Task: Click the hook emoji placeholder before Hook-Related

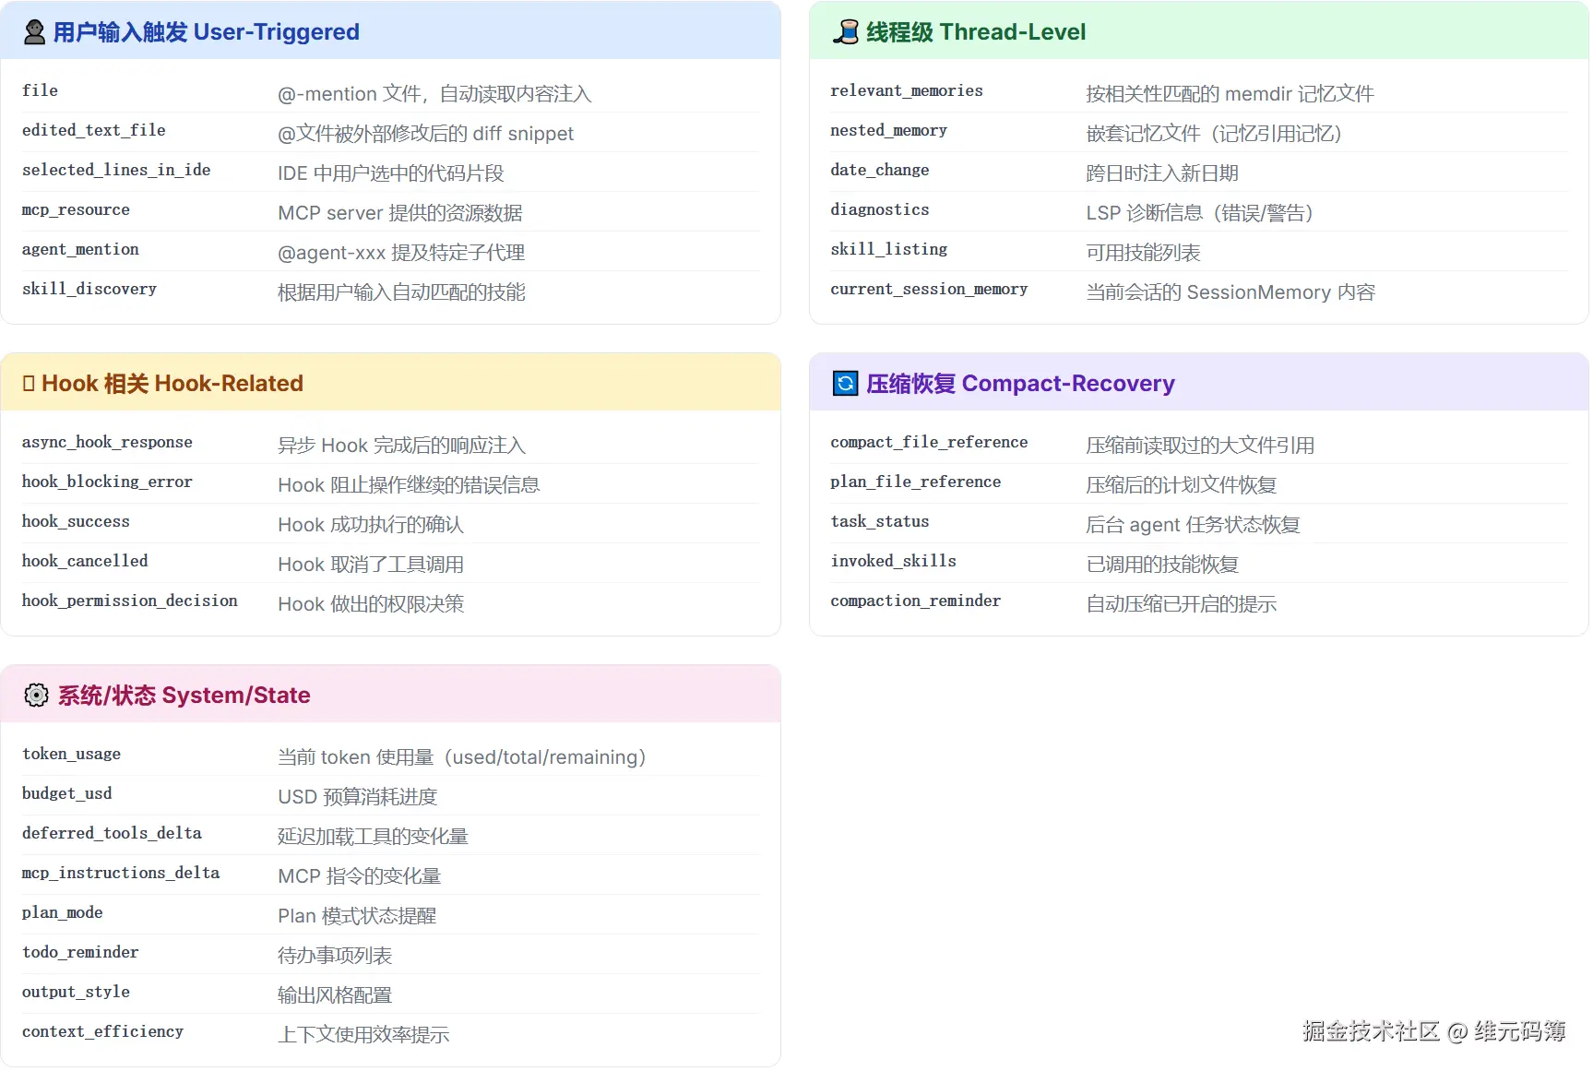Action: click(29, 384)
